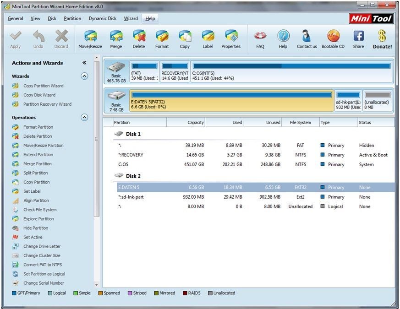Click the Facebook Share icon
Image resolution: width=400 pixels, height=309 pixels.
coord(358,36)
